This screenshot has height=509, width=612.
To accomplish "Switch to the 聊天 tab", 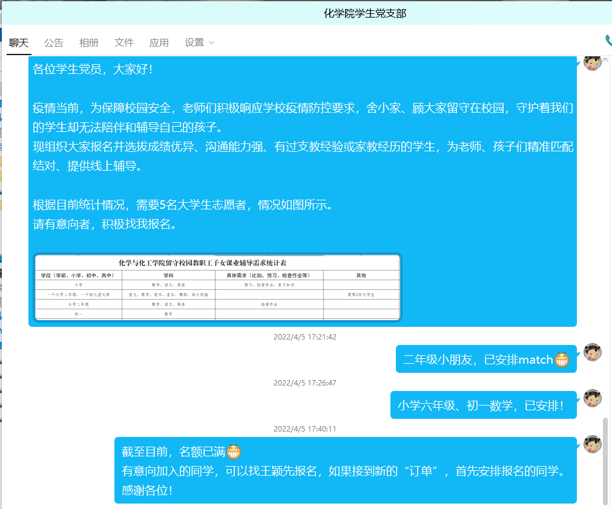I will tap(19, 42).
